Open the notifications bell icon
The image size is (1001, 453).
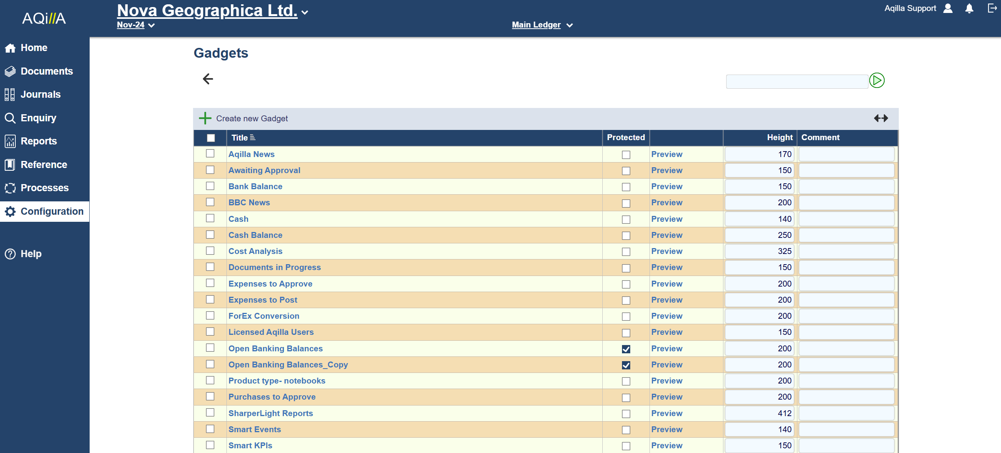tap(969, 9)
